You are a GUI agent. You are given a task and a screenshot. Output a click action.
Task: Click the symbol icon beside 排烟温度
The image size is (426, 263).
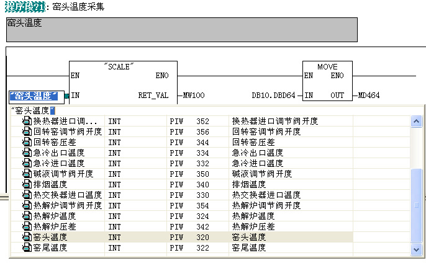click(x=27, y=184)
